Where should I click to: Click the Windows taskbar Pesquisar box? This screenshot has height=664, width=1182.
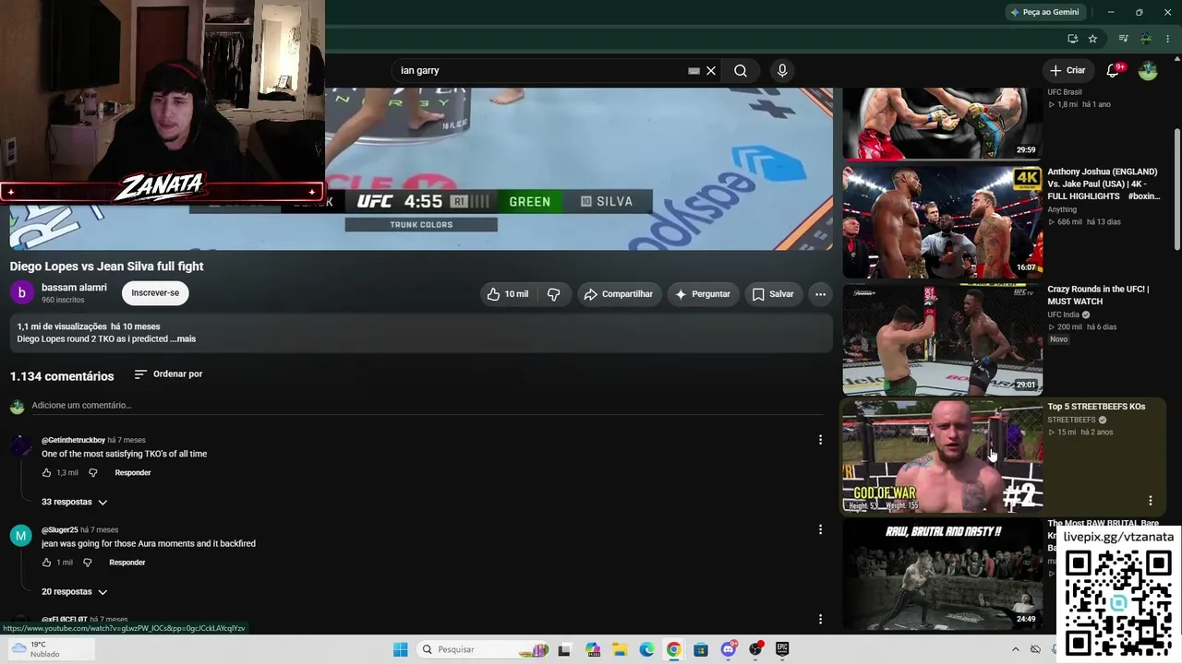pos(481,649)
